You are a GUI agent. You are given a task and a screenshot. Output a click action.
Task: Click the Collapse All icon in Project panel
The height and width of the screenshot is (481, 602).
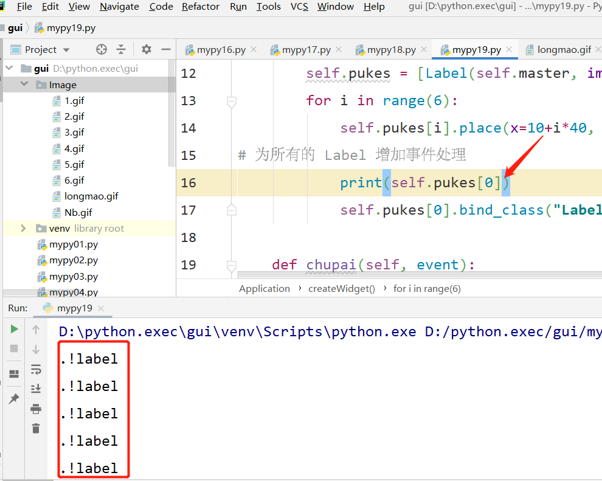pos(121,49)
